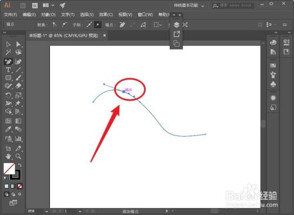Click the Fill color swatch

click(9, 168)
